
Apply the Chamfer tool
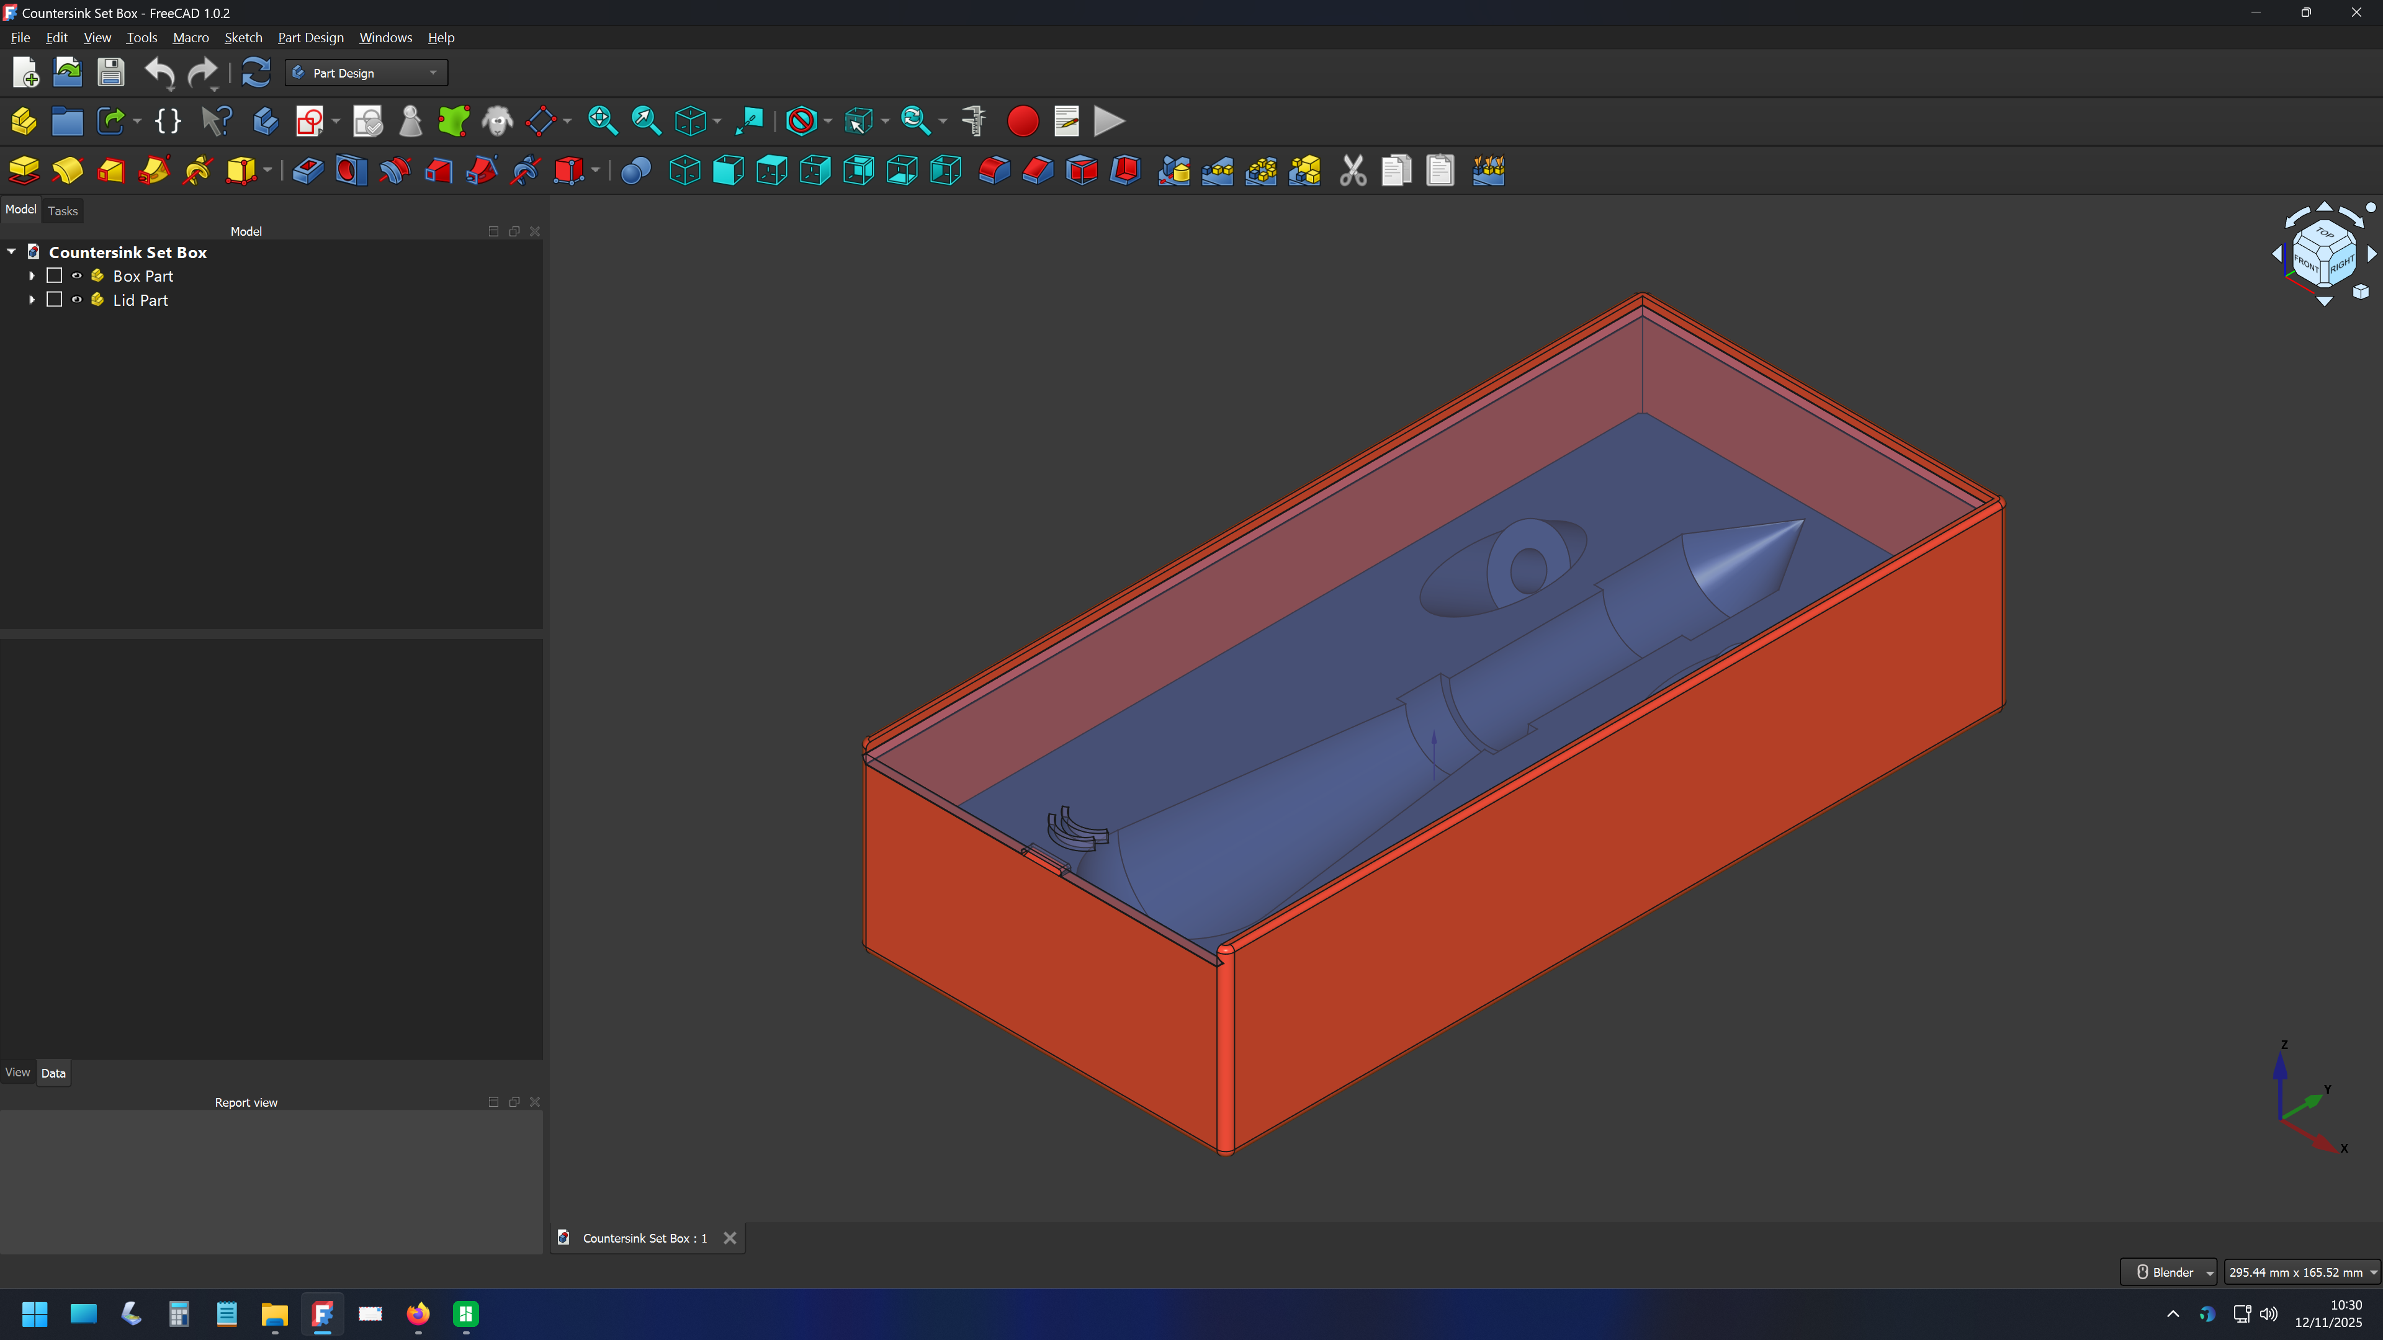click(x=1038, y=170)
